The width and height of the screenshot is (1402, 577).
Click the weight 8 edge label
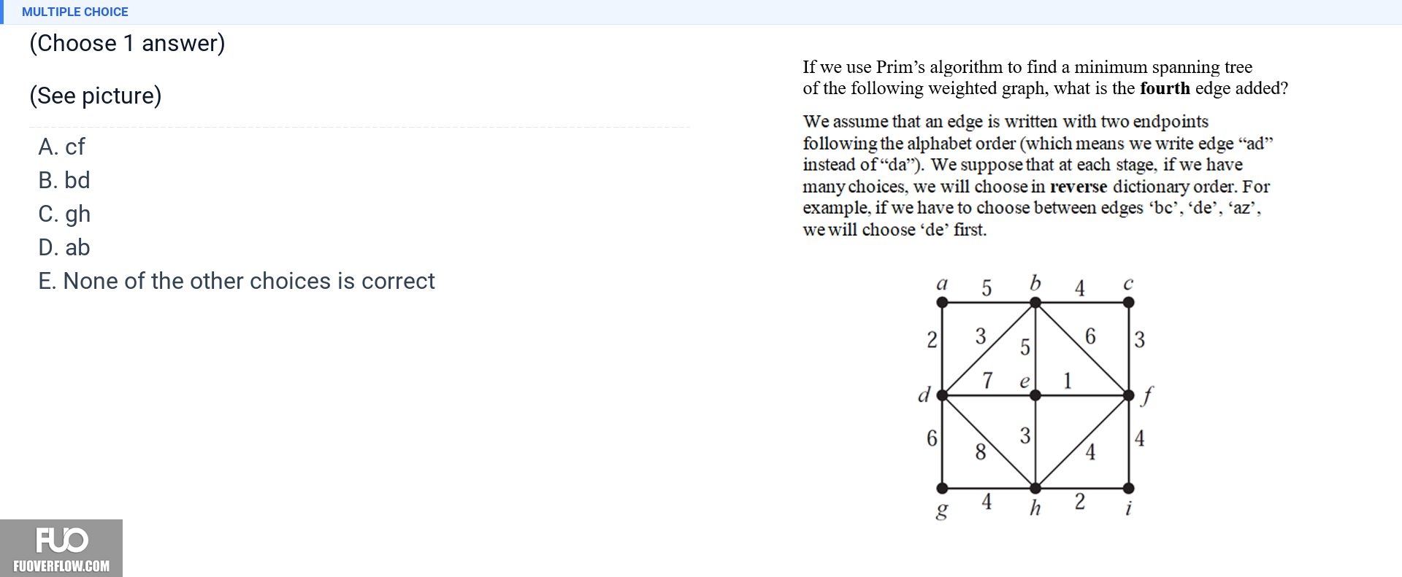click(x=981, y=452)
